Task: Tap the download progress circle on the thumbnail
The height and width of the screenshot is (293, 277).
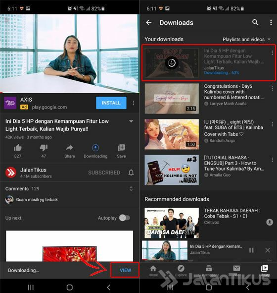Action: coord(172,63)
